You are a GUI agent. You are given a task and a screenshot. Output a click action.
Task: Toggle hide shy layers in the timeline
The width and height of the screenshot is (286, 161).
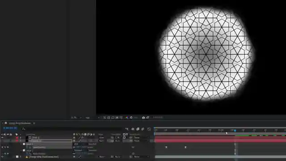point(133,129)
